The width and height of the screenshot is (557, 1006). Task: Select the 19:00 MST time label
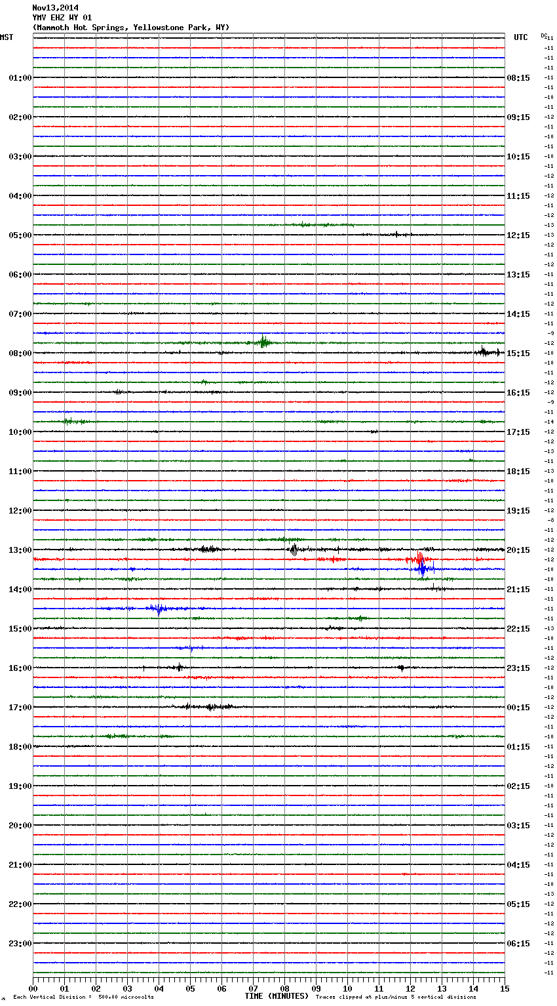(x=20, y=786)
